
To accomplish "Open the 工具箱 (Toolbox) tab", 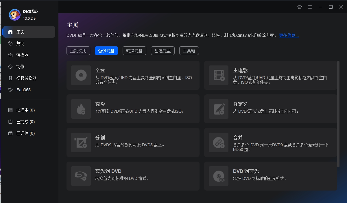I will tap(189, 51).
